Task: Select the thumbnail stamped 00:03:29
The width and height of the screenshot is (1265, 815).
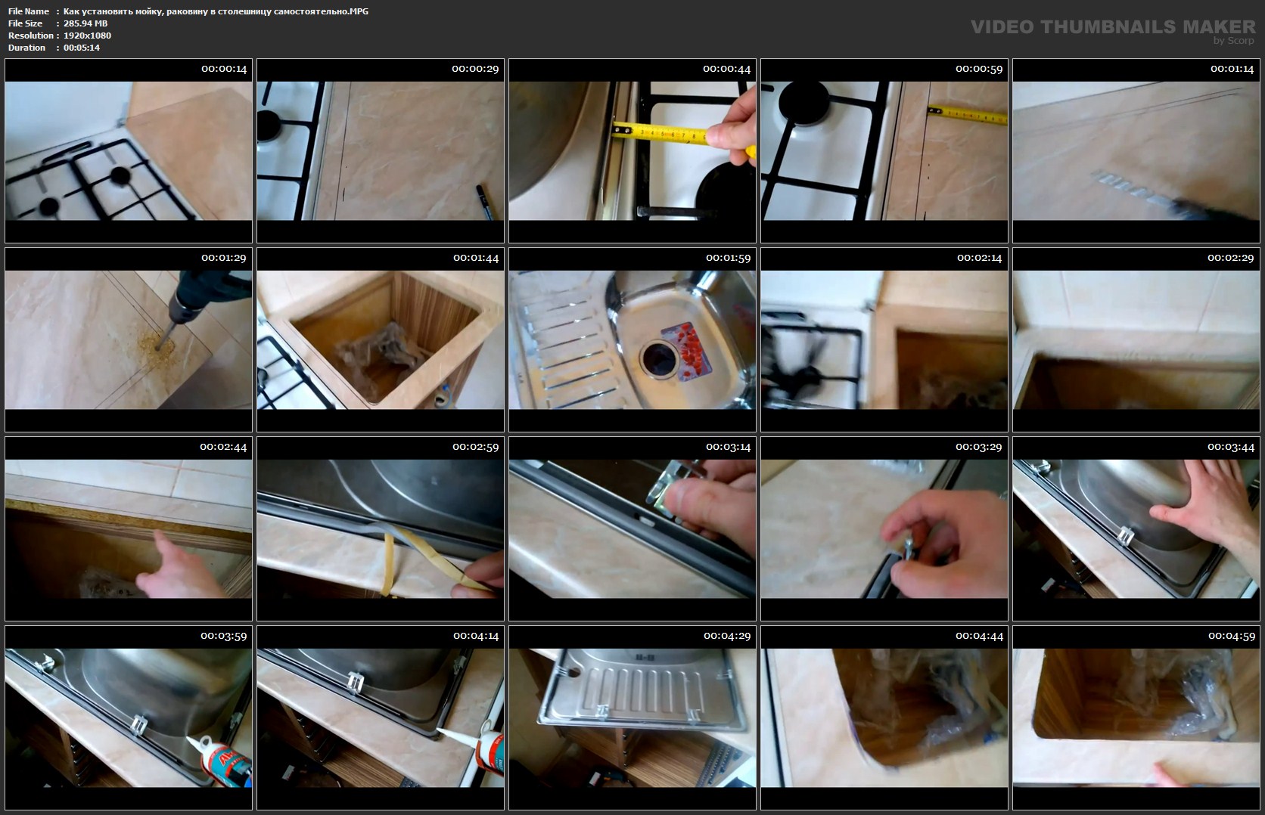Action: click(884, 529)
